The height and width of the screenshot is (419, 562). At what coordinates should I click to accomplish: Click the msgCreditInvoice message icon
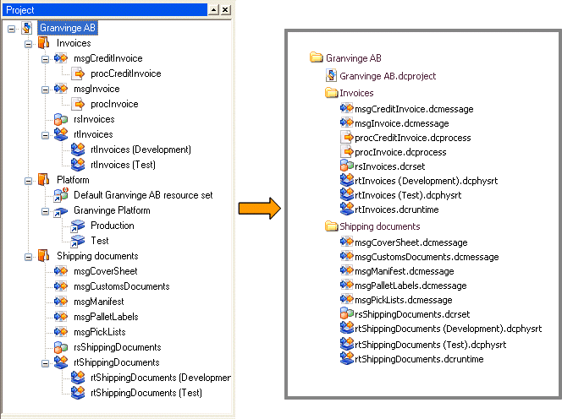[x=60, y=58]
